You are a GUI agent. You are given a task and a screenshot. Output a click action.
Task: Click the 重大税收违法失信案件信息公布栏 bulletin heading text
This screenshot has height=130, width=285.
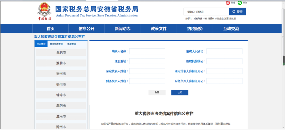tap(164, 114)
